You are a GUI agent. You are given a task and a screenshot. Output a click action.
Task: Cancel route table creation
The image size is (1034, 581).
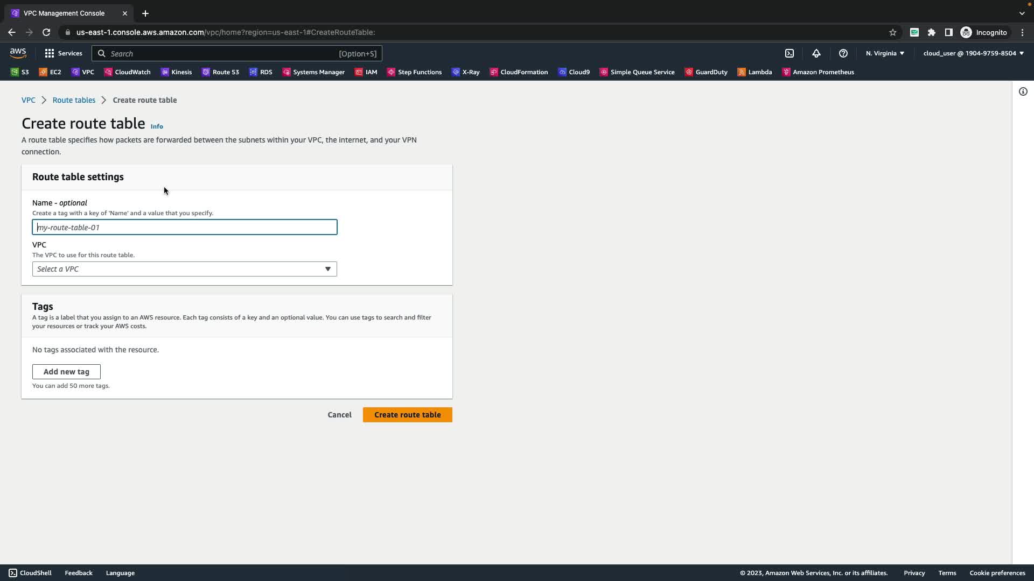tap(339, 415)
